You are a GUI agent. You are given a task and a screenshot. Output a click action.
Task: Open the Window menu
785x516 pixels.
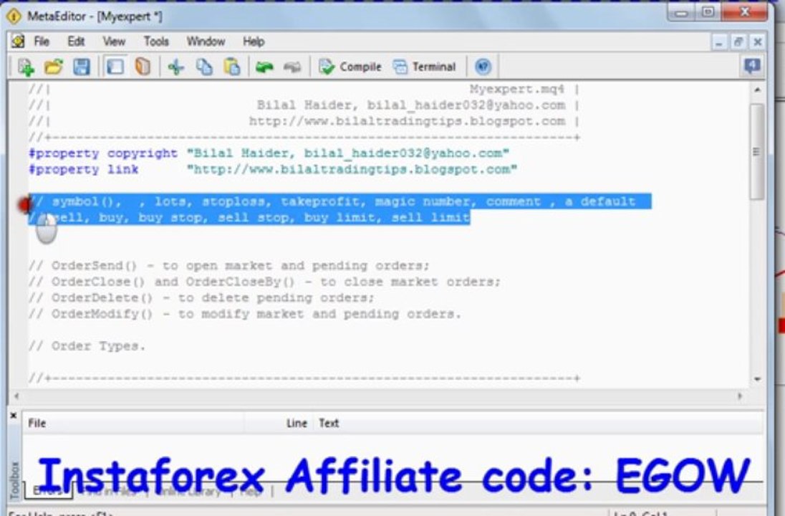(x=206, y=41)
